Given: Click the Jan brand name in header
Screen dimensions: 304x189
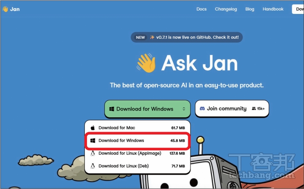Looking at the screenshot, I should (15, 9).
